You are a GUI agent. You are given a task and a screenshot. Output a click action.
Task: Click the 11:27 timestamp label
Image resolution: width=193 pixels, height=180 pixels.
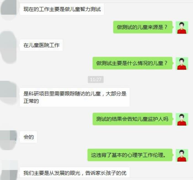pos(96,79)
